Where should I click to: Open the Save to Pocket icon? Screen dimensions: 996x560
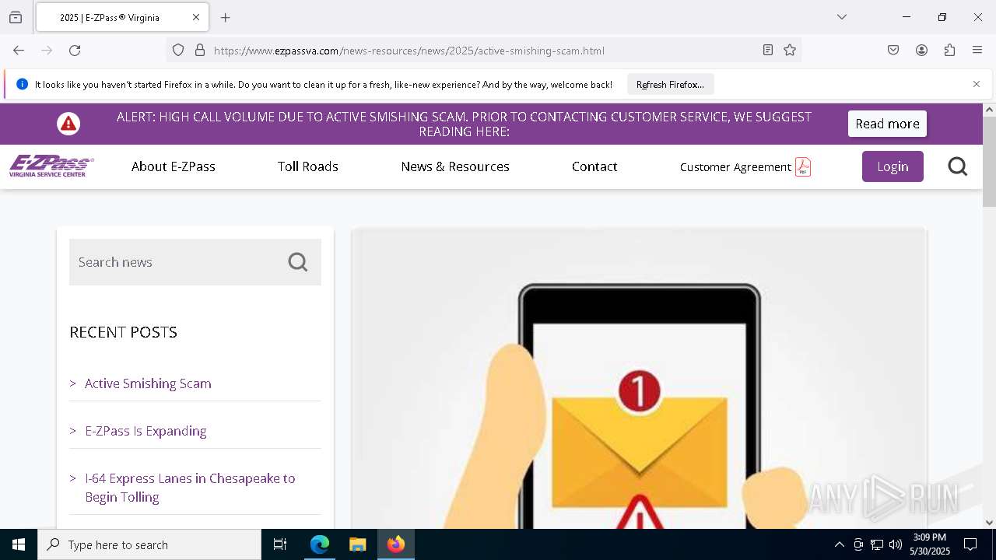click(x=893, y=51)
